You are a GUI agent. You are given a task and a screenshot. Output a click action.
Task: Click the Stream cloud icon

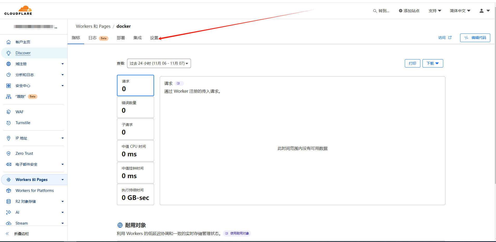9,223
